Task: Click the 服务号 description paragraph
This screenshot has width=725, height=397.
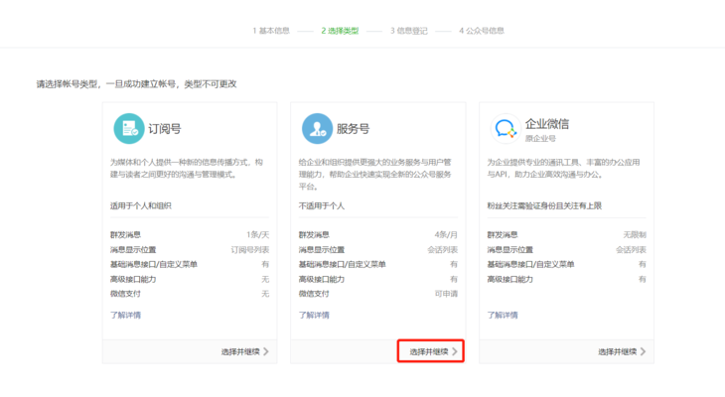Action: point(374,175)
